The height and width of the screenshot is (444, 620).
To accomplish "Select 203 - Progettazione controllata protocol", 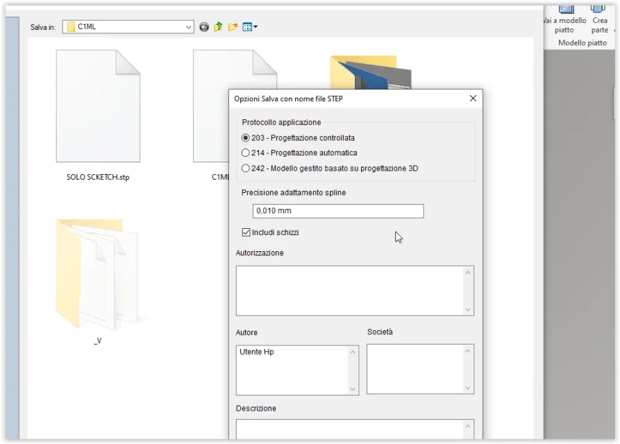I will click(246, 138).
